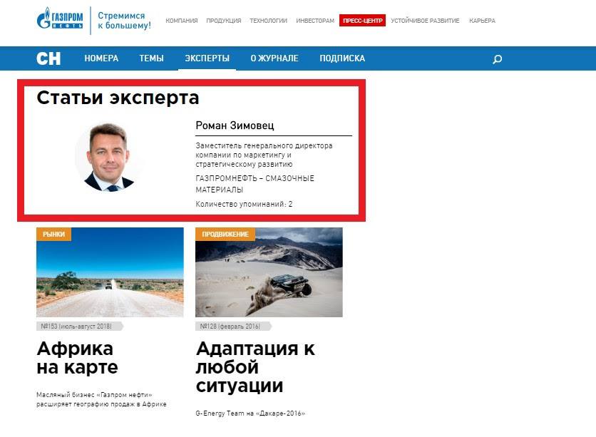Select the red Пресс-центр button
This screenshot has width=596, height=437.
362,21
